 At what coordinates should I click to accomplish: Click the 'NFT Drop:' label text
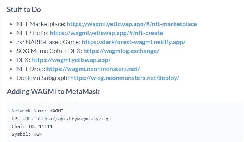click(x=31, y=69)
